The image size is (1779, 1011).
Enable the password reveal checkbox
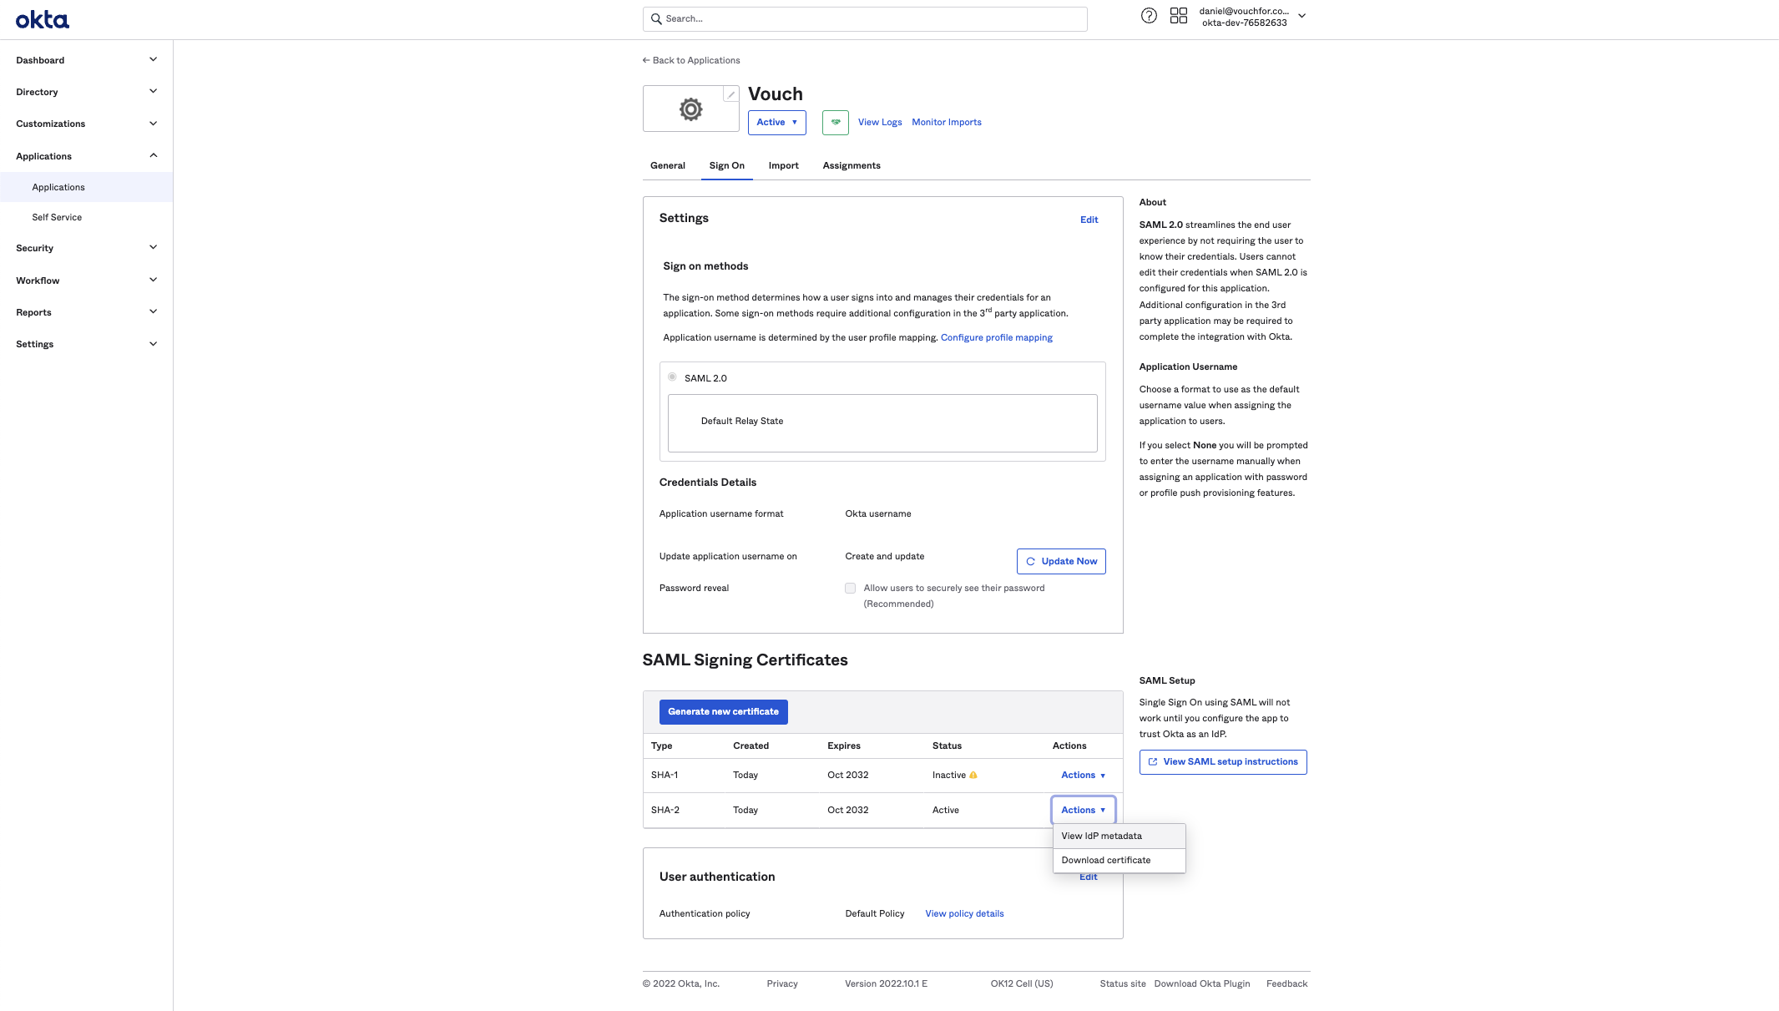(x=850, y=588)
